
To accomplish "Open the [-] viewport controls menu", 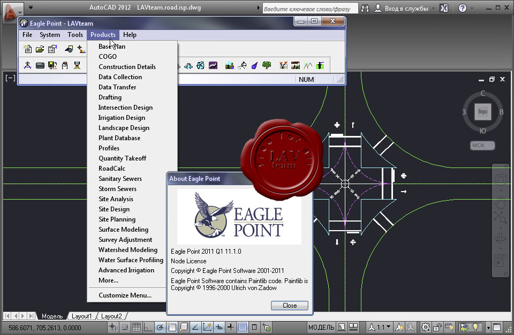I will point(10,78).
